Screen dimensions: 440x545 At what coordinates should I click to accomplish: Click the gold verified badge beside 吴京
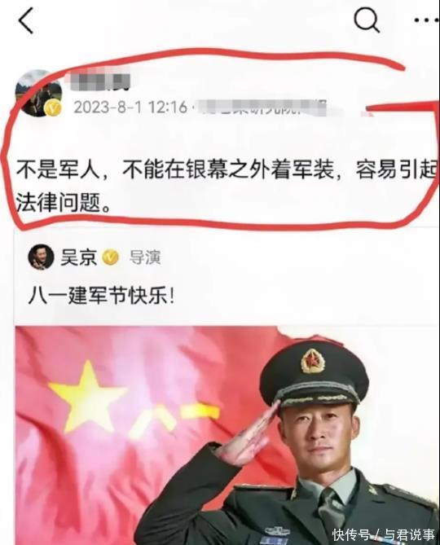coord(111,257)
